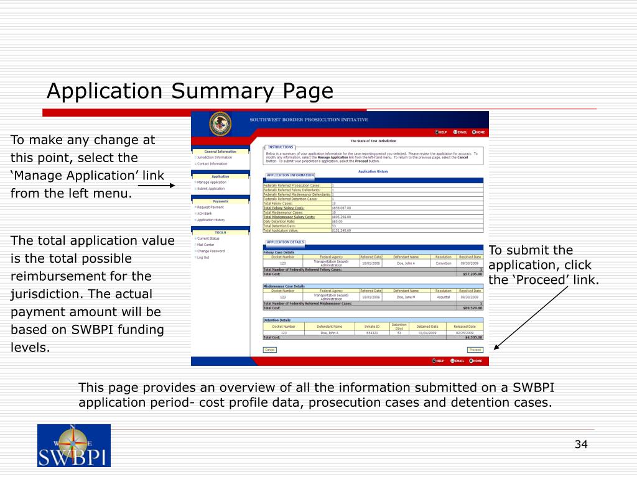The width and height of the screenshot is (637, 477).
Task: Click the Detained Date column header
Action: (427, 327)
